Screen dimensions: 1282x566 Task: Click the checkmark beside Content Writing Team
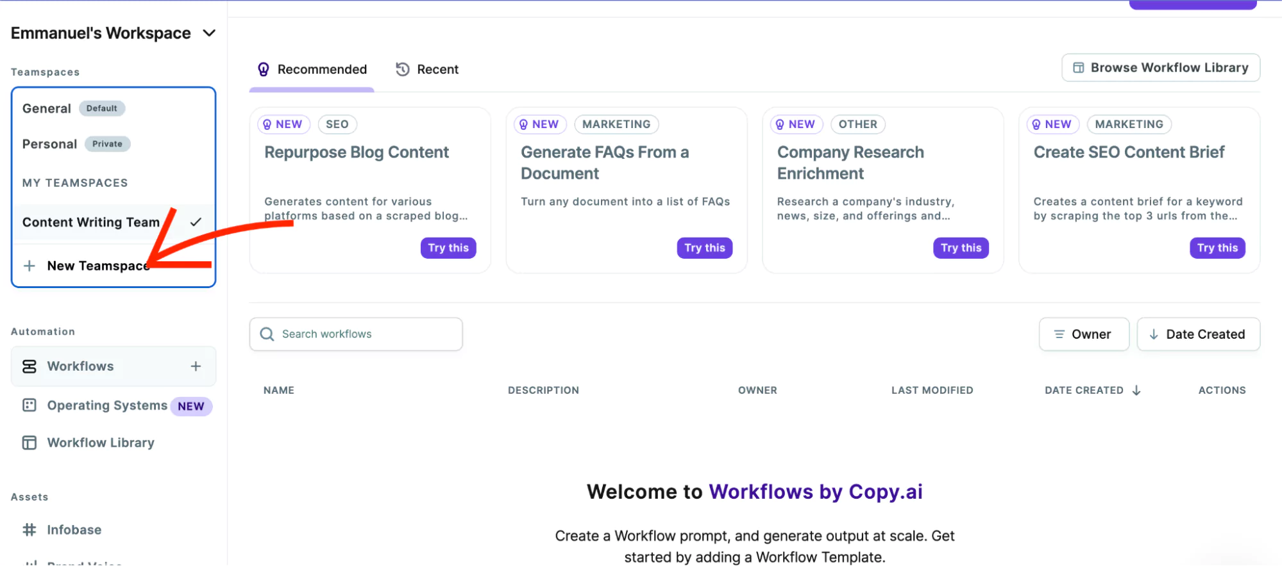point(196,222)
